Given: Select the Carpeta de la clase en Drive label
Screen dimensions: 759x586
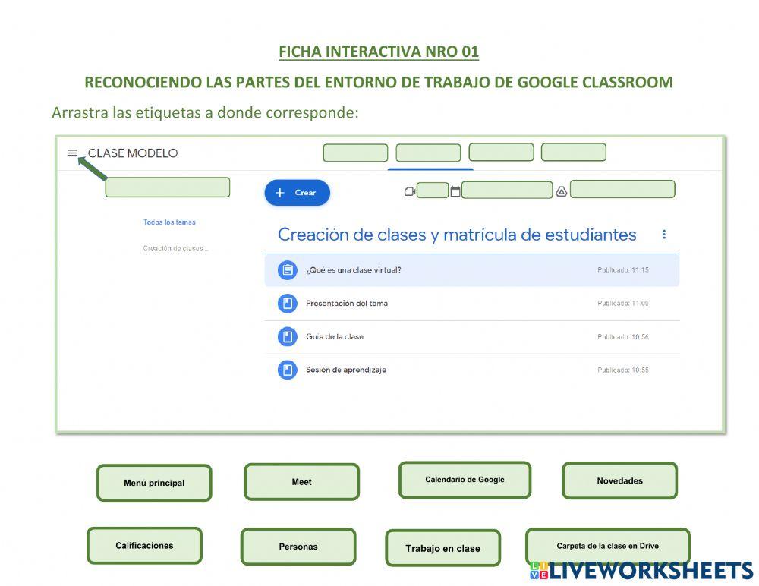Looking at the screenshot, I should tap(607, 546).
